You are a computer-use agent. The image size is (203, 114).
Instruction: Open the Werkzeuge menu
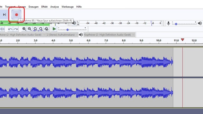(x=67, y=7)
